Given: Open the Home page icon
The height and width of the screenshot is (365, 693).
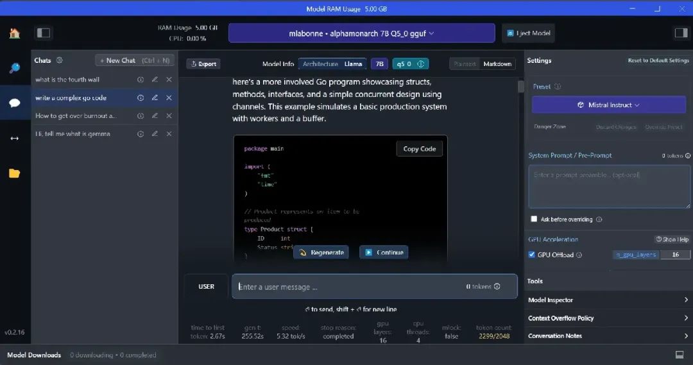Looking at the screenshot, I should (14, 33).
